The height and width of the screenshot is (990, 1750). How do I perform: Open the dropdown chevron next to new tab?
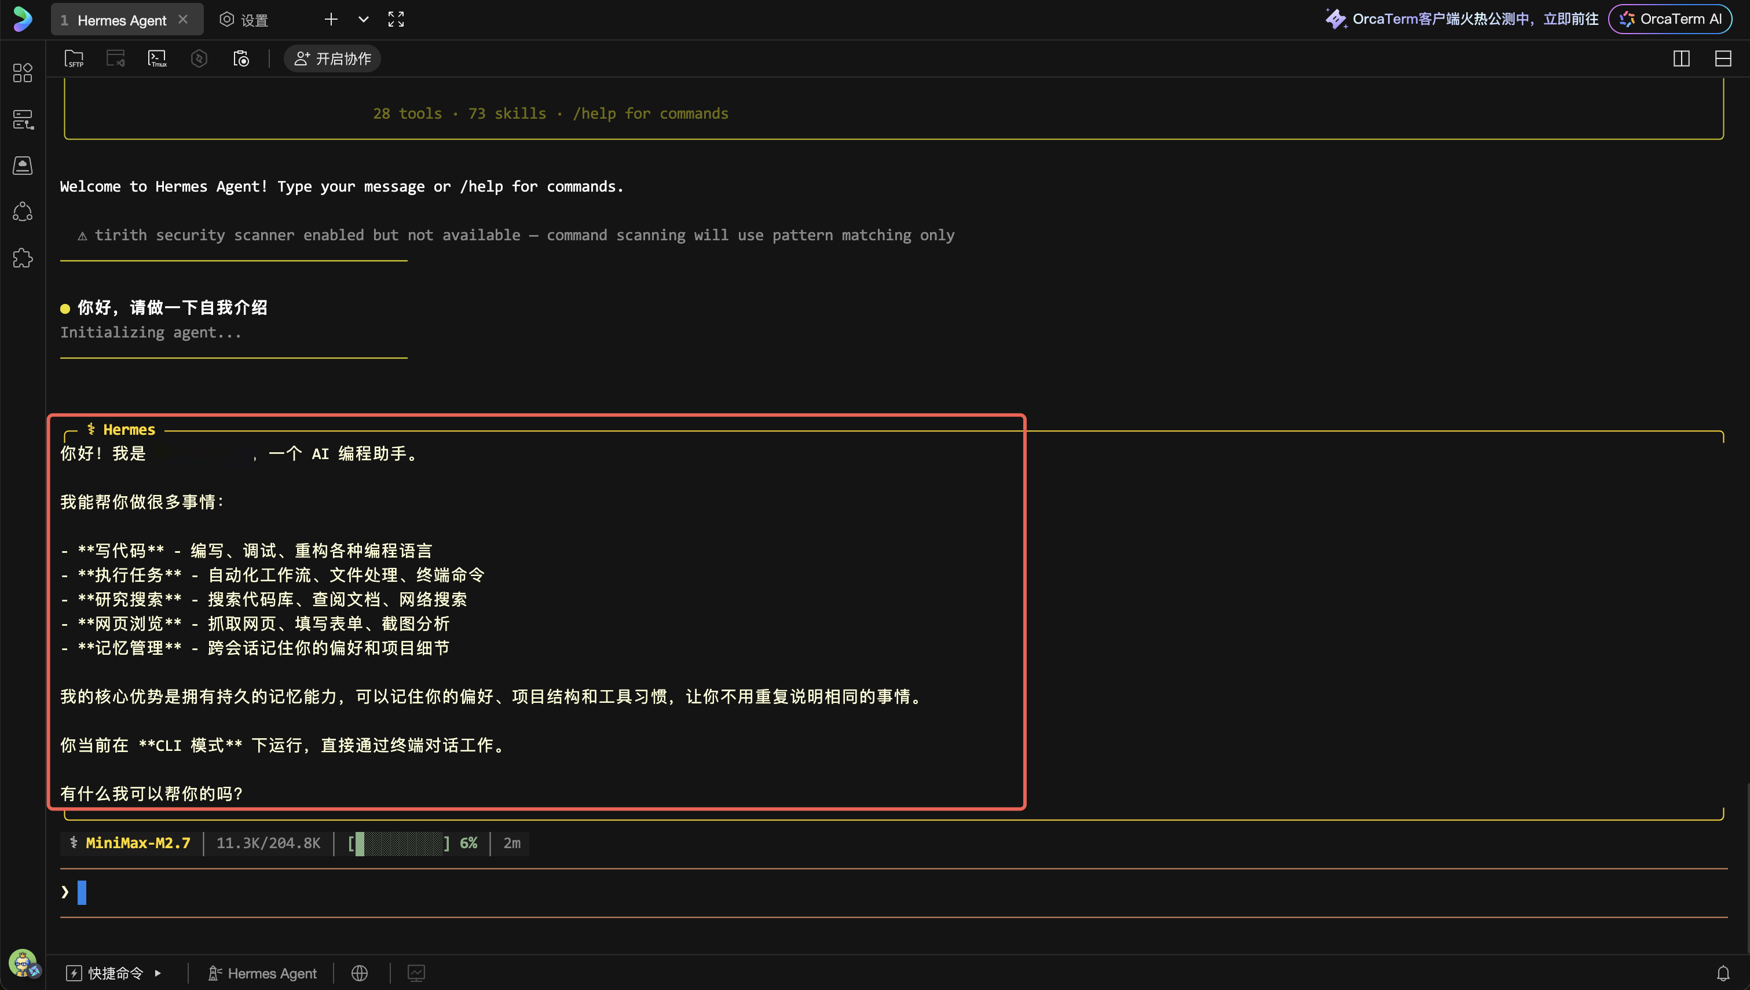click(x=363, y=19)
